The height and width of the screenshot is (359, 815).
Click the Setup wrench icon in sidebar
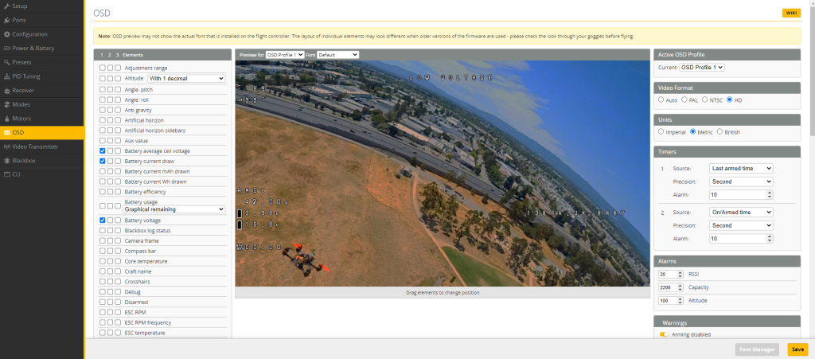coord(7,6)
